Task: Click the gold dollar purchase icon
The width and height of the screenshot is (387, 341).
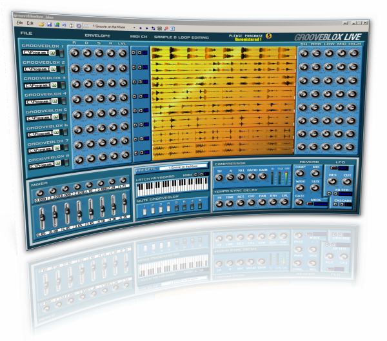Action: pos(269,36)
